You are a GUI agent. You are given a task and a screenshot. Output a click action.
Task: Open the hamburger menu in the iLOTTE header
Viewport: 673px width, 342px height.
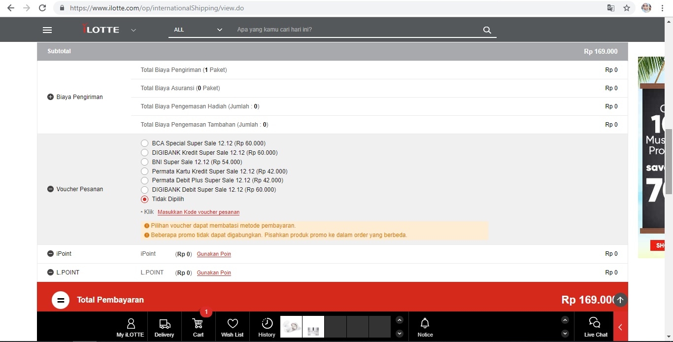47,30
